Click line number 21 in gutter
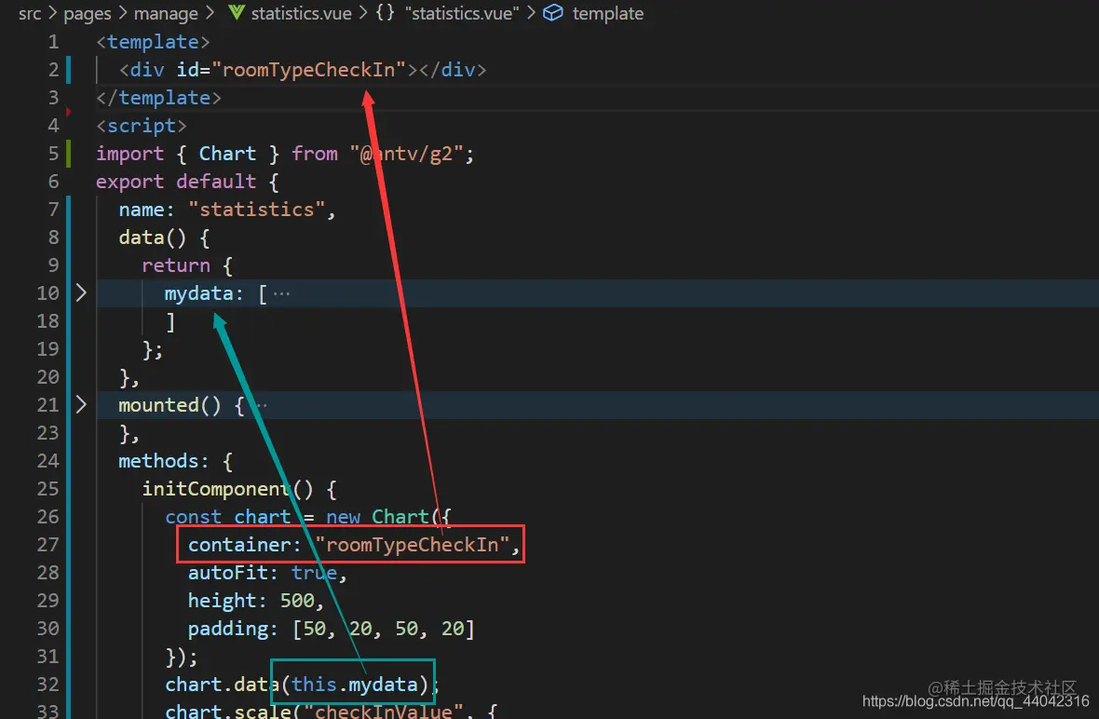Viewport: 1099px width, 719px height. click(47, 405)
